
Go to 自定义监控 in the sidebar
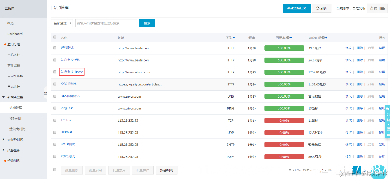click(15, 76)
